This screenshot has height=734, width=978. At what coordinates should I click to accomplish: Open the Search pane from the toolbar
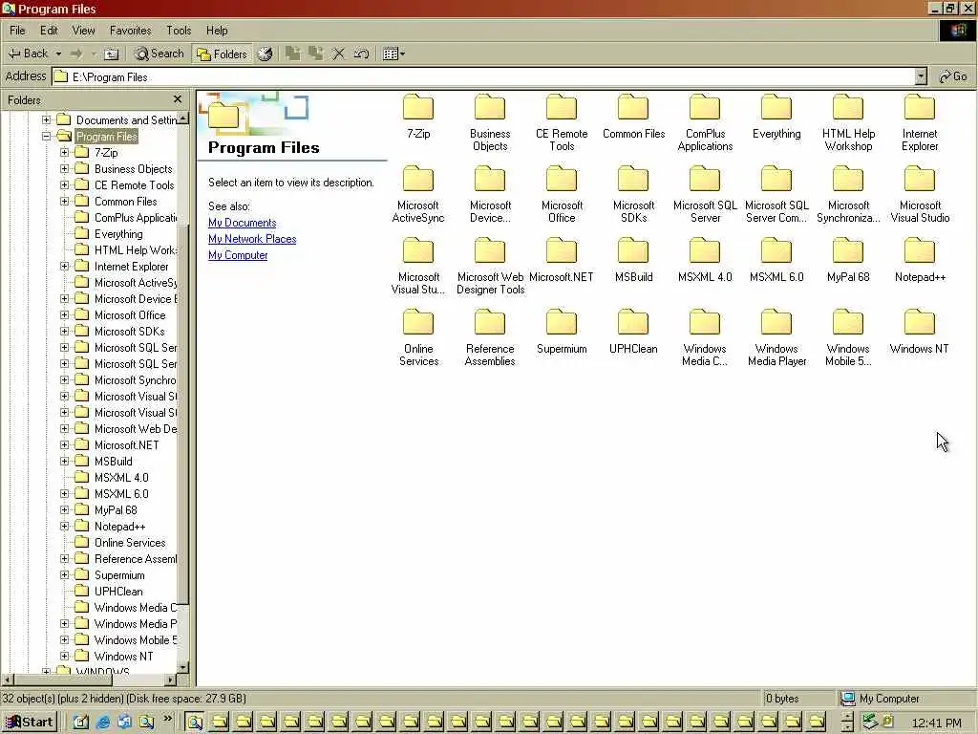(159, 54)
